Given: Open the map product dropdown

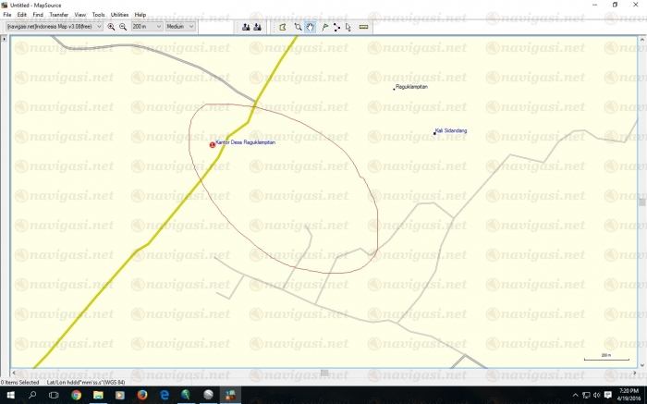Looking at the screenshot, I should pyautogui.click(x=100, y=27).
